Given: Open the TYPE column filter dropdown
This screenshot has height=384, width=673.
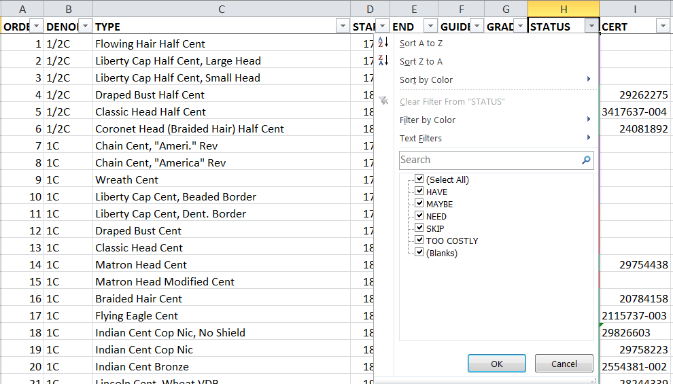Looking at the screenshot, I should click(343, 27).
